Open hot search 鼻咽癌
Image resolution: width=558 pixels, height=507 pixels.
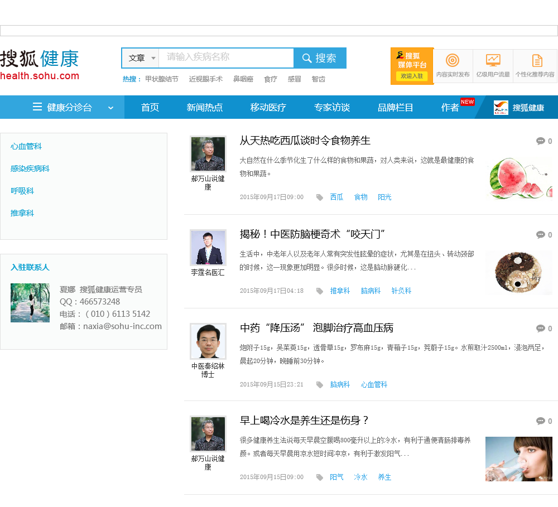click(x=243, y=79)
